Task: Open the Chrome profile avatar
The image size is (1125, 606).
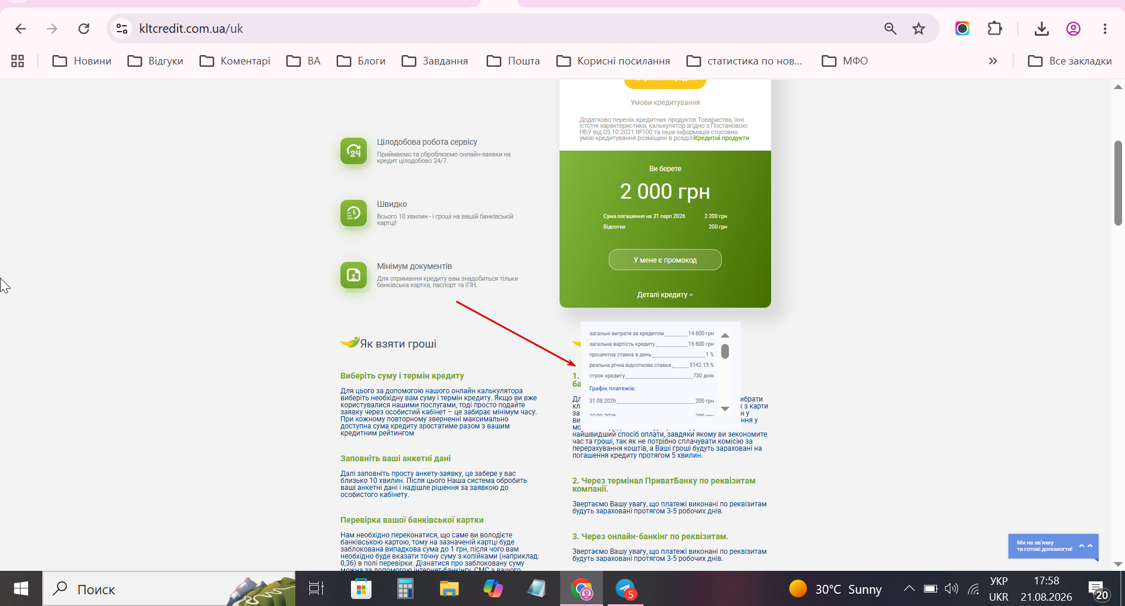Action: click(x=1073, y=29)
